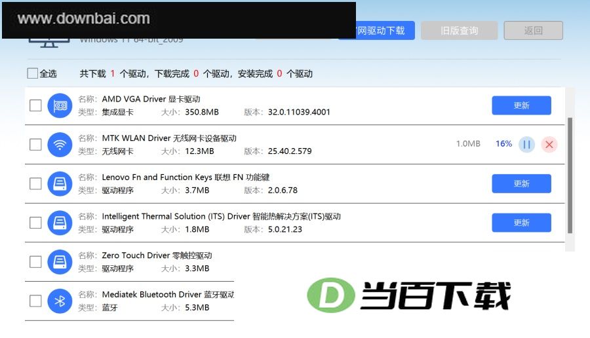This screenshot has width=590, height=338.
Task: Click the Lenovo Fn and Function Keys driver icon
Action: pyautogui.click(x=60, y=184)
